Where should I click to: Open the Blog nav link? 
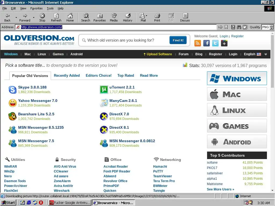tap(199, 54)
